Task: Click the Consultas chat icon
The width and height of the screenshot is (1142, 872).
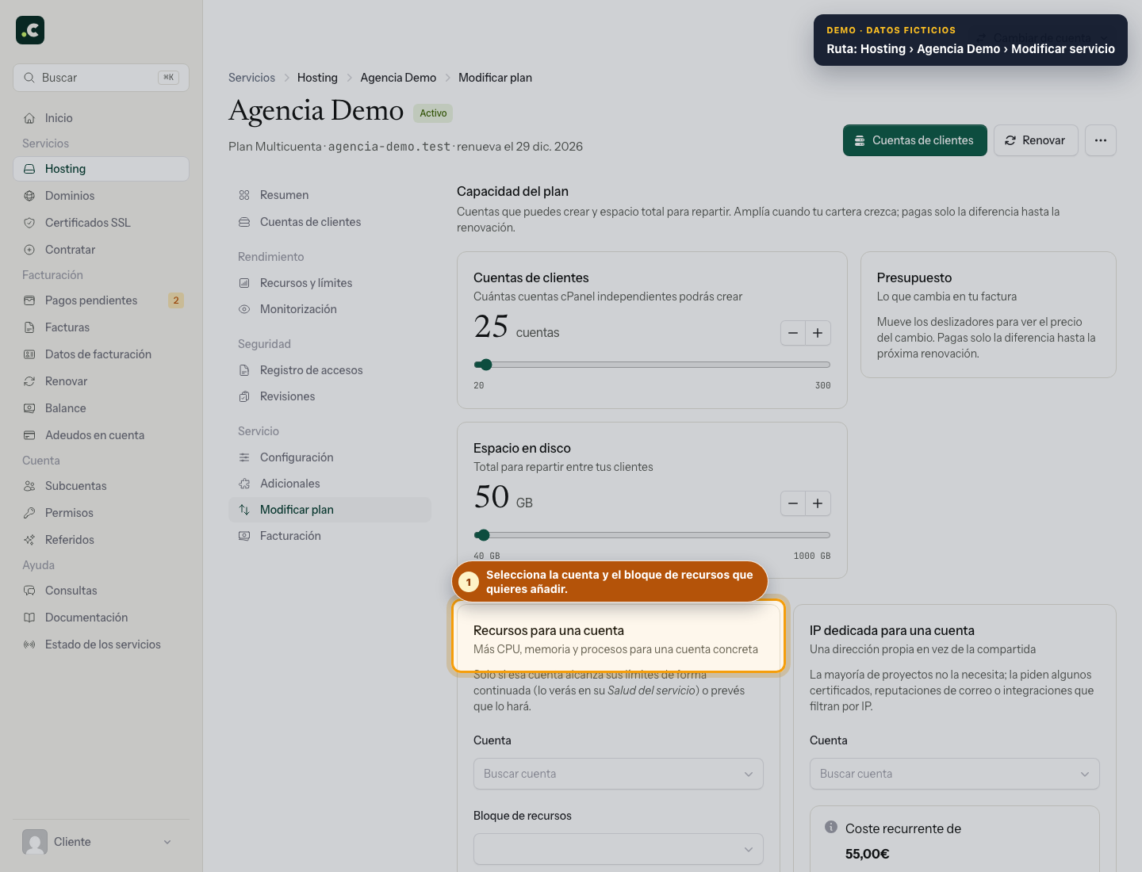Action: 29,591
